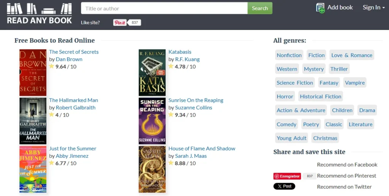Select the Poetry genre tag
Viewport: 389px width, 196px height.
(311, 124)
